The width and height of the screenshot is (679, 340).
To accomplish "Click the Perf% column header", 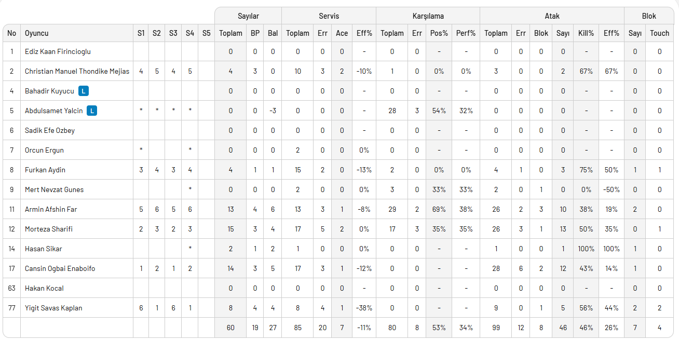I will click(x=466, y=33).
